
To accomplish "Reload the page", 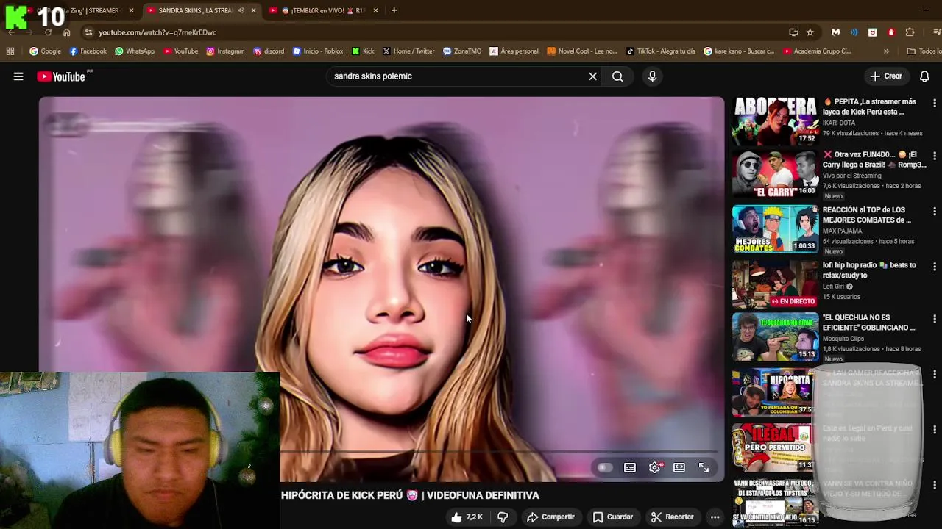I will [48, 32].
